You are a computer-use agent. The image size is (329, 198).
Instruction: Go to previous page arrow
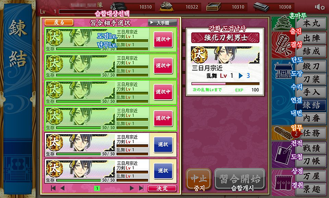(x=63, y=188)
